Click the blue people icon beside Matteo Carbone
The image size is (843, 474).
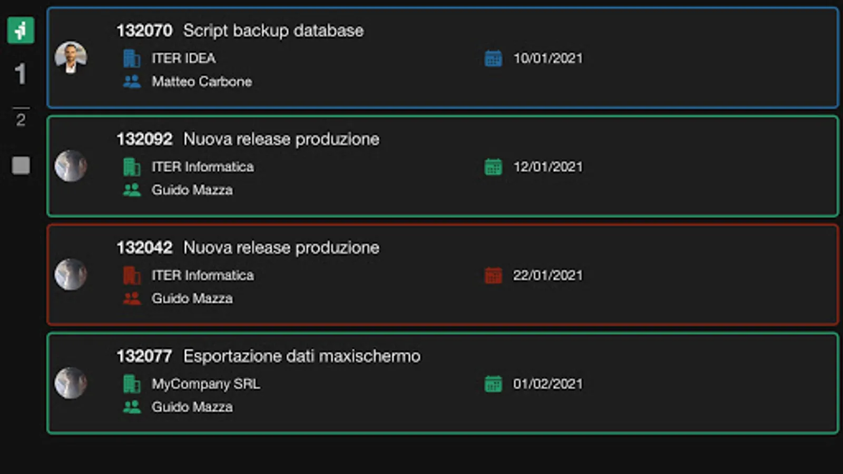tap(131, 82)
